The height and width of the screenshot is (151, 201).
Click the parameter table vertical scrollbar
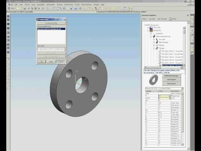pyautogui.click(x=182, y=119)
